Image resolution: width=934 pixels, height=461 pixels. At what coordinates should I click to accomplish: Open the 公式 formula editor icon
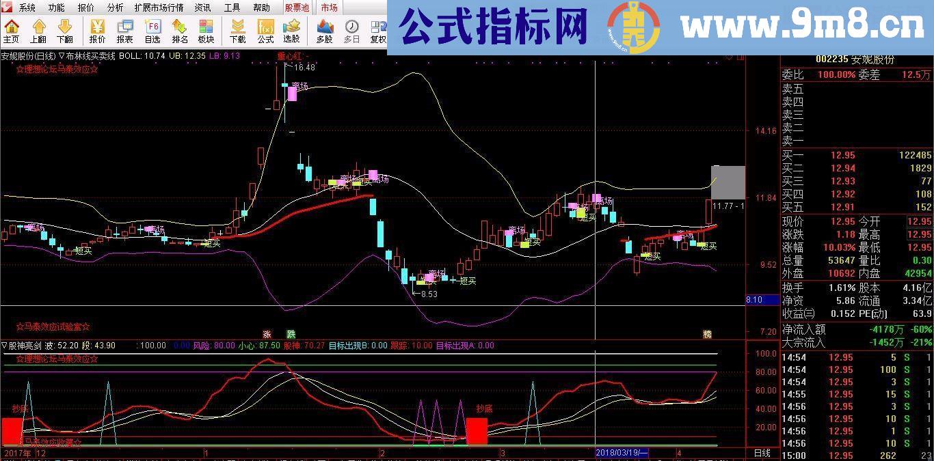(265, 31)
